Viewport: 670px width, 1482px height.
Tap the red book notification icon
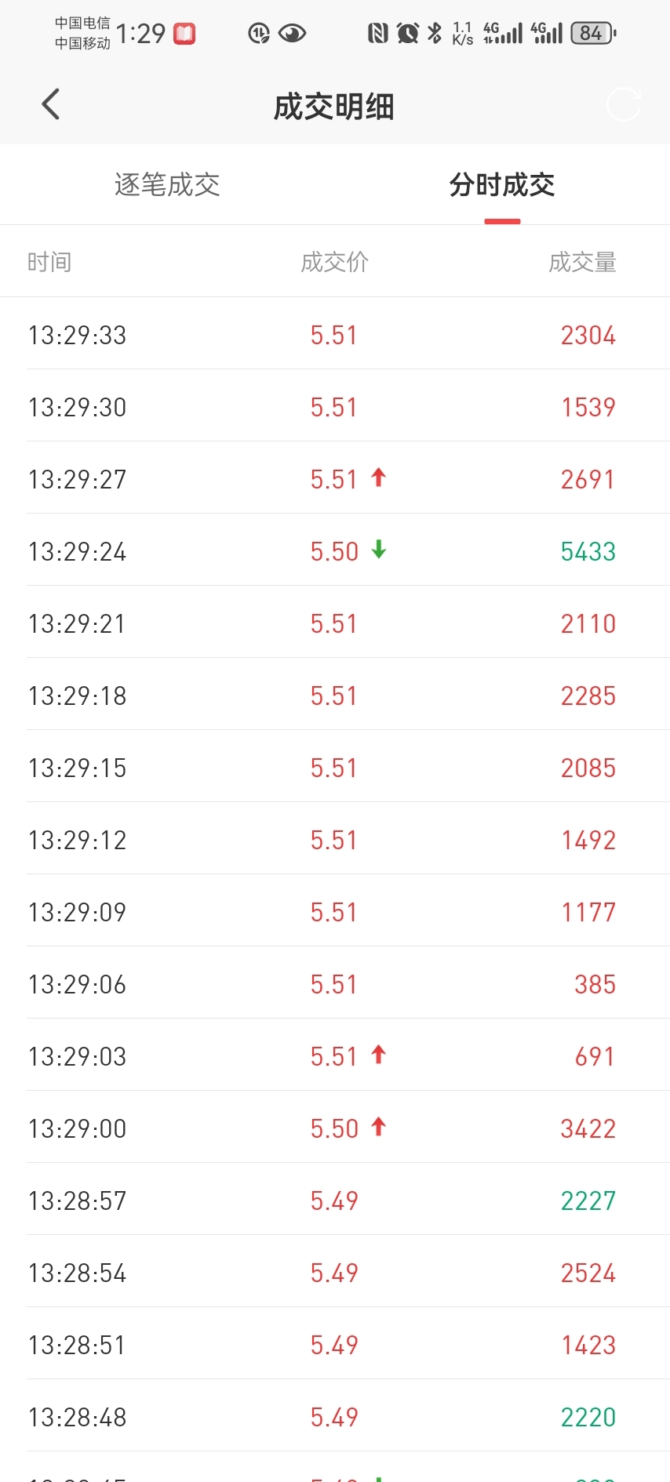point(184,34)
